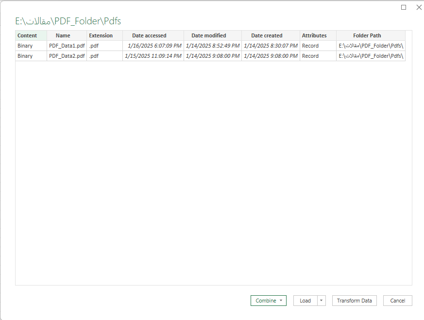Click the PDF_Data1.pdf name cell
Viewport: 424px width, 320px height.
67,46
